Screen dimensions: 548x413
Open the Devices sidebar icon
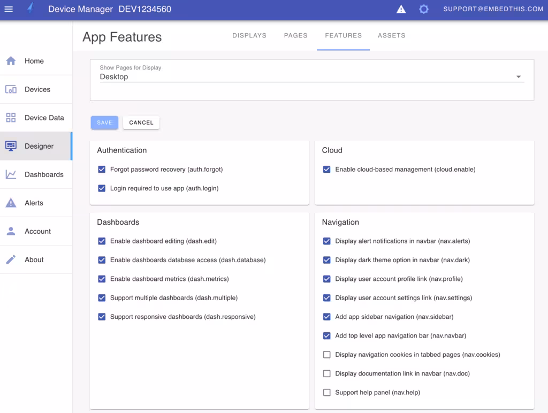click(11, 89)
